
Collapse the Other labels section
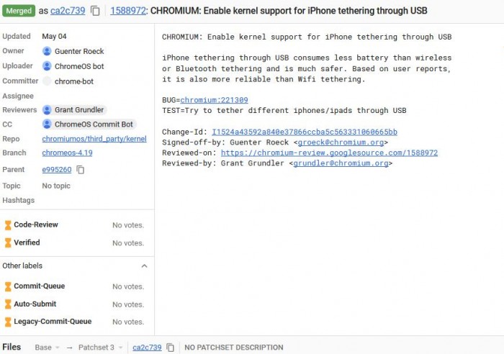pos(144,265)
